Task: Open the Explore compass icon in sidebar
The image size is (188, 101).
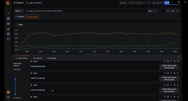Action: 8,24
